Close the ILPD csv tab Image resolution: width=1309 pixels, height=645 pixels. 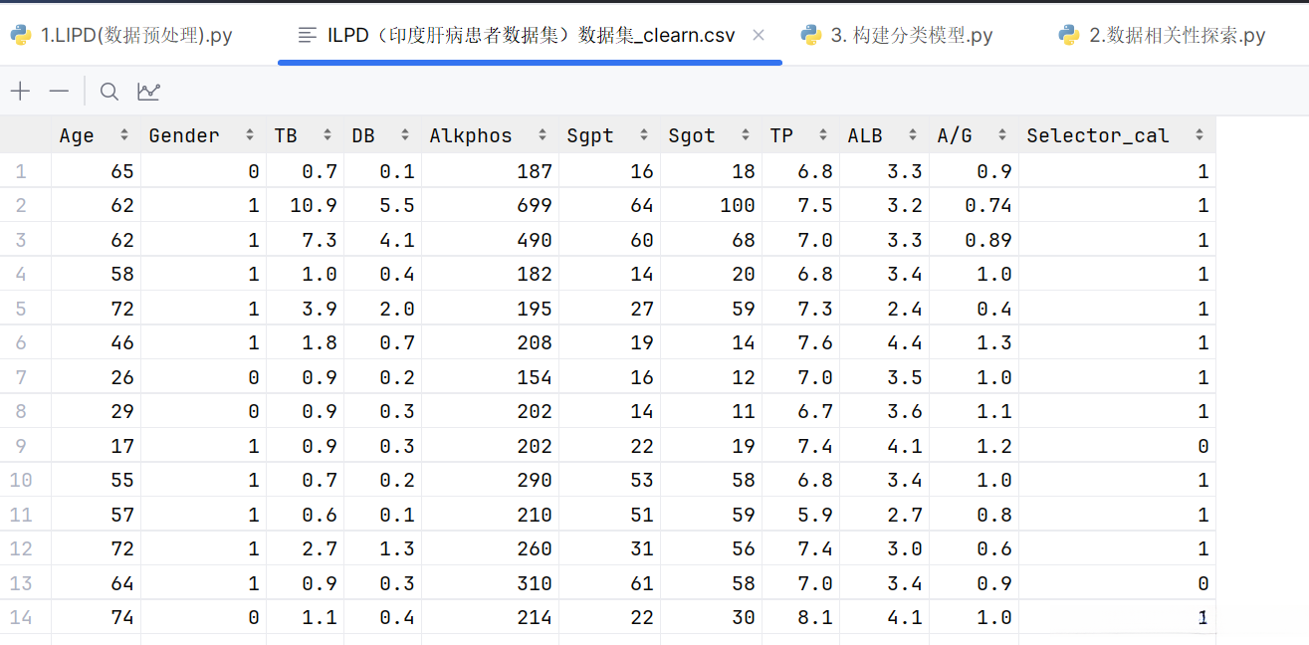tap(759, 35)
